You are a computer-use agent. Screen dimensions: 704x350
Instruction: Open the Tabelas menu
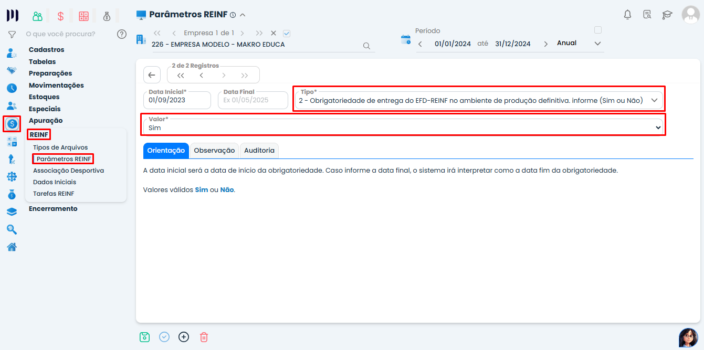tap(43, 62)
